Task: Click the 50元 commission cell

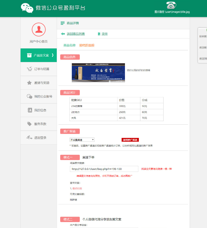Action: point(152,106)
